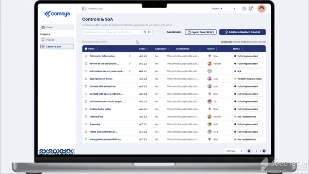Viewport: 309px width, 174px height.
Task: Go to page 1
Action: click(253, 151)
